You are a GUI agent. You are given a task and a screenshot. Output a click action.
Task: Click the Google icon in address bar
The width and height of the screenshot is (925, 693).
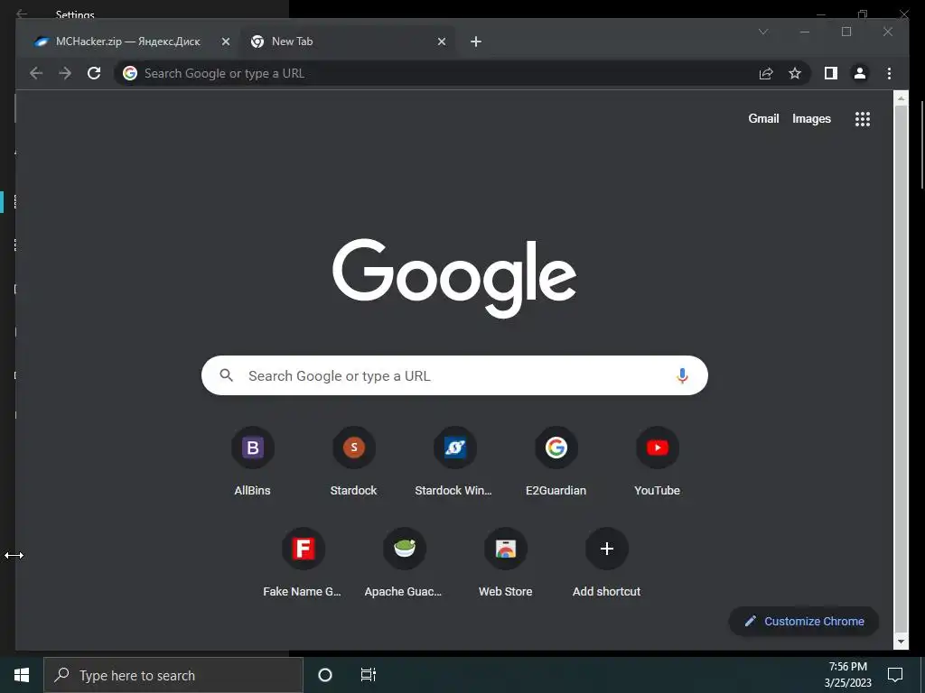click(x=130, y=73)
